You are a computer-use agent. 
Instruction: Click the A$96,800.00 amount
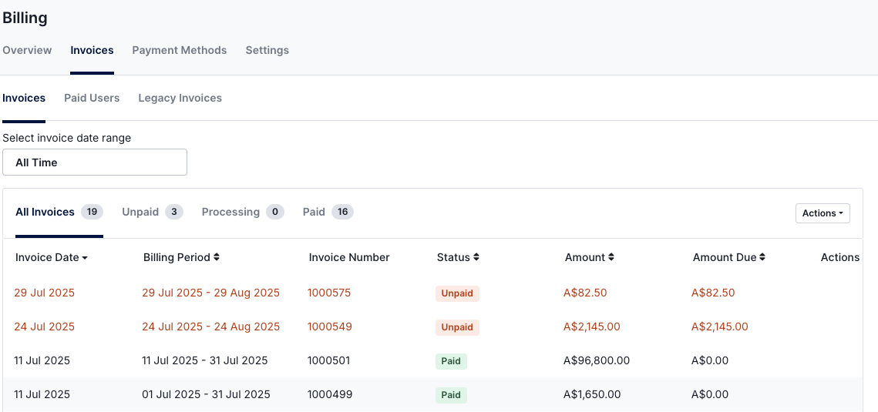597,360
